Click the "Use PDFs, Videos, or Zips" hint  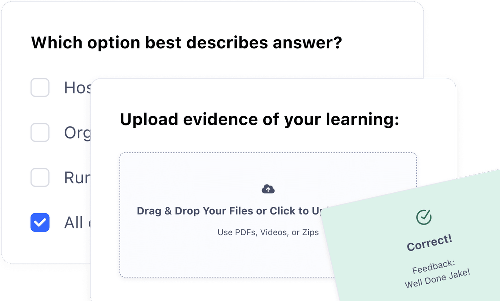(268, 232)
